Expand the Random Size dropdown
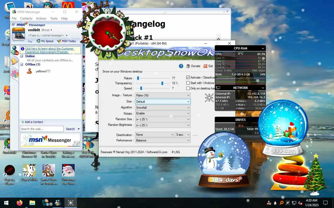 [x=163, y=119]
